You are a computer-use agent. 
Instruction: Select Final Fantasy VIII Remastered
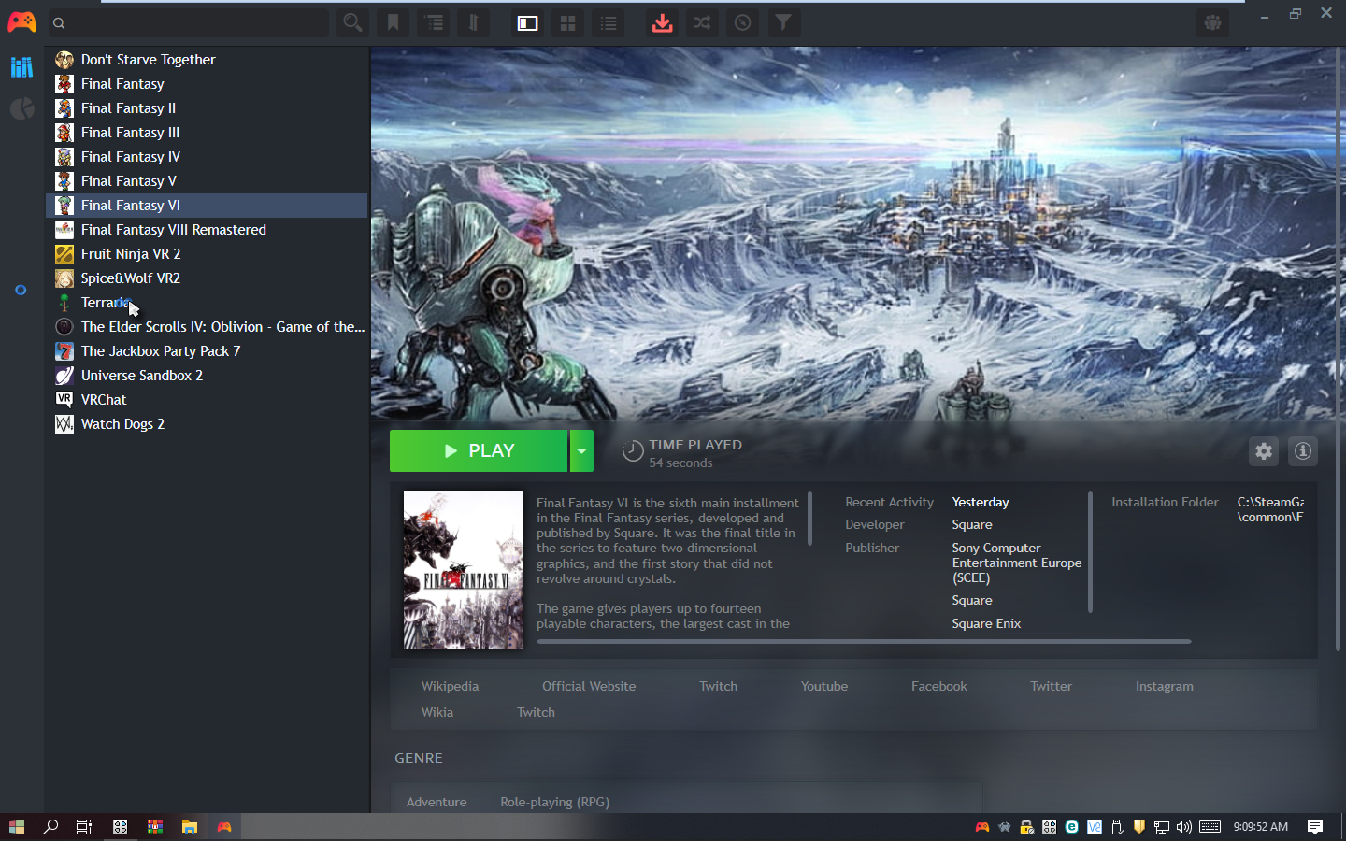207,230
